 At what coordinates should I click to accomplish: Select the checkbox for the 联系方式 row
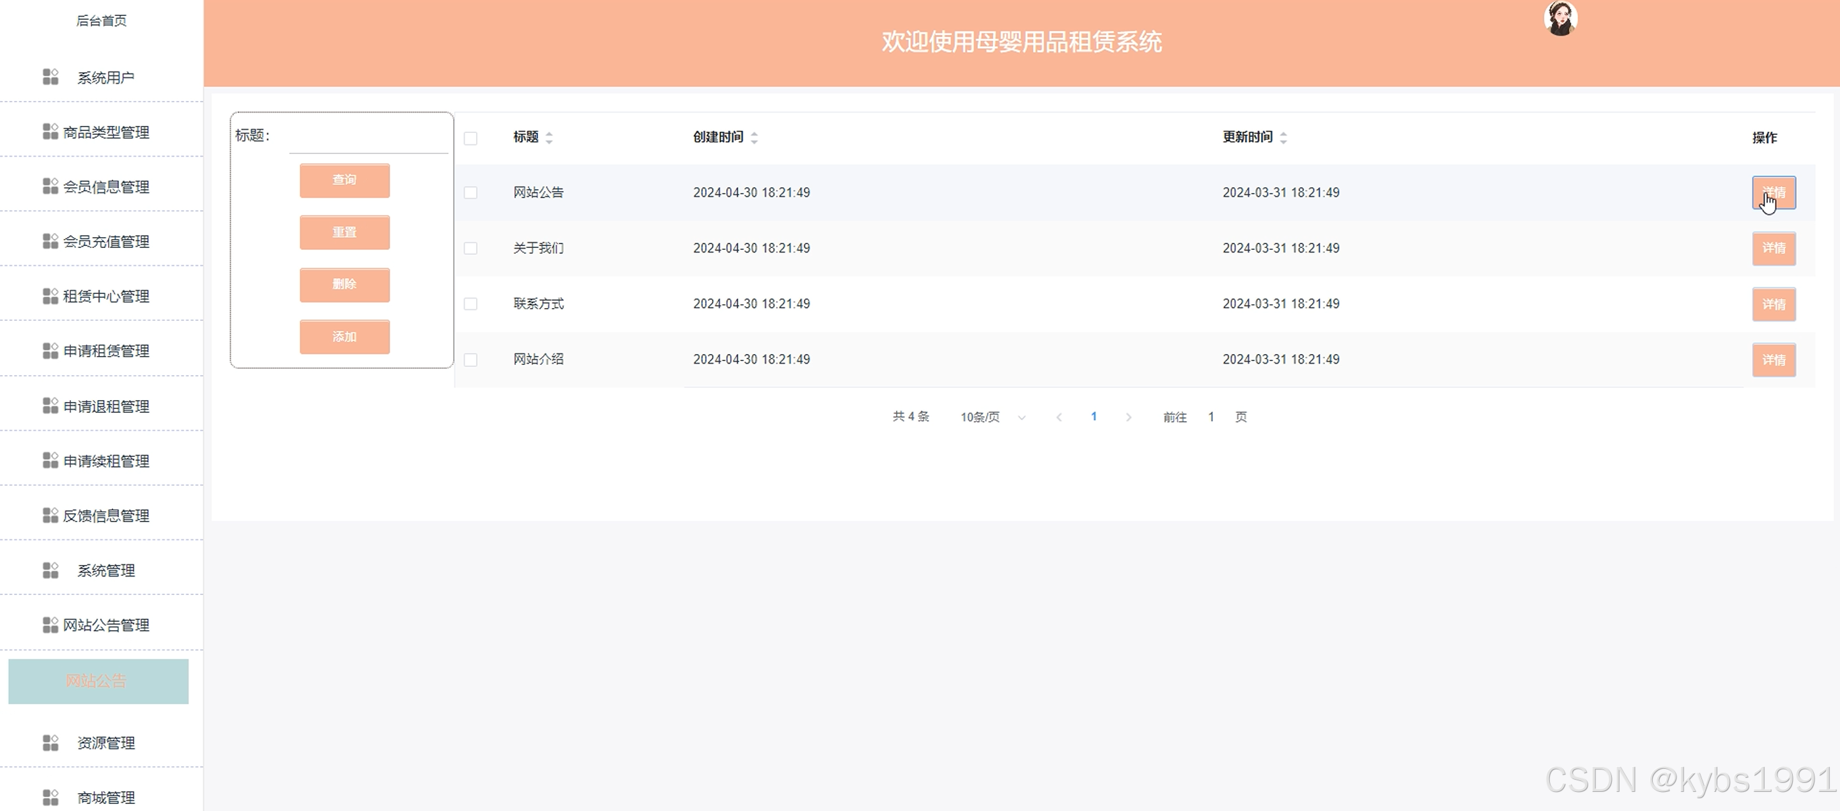click(x=470, y=304)
